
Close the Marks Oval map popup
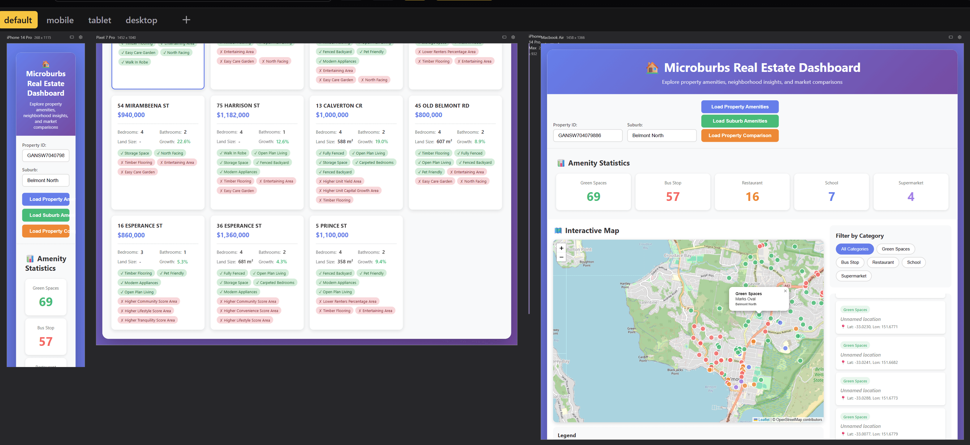point(786,291)
